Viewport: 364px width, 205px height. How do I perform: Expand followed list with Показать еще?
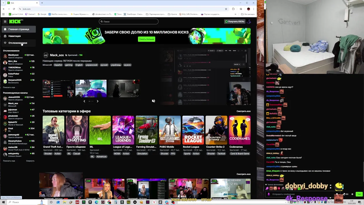(9, 87)
